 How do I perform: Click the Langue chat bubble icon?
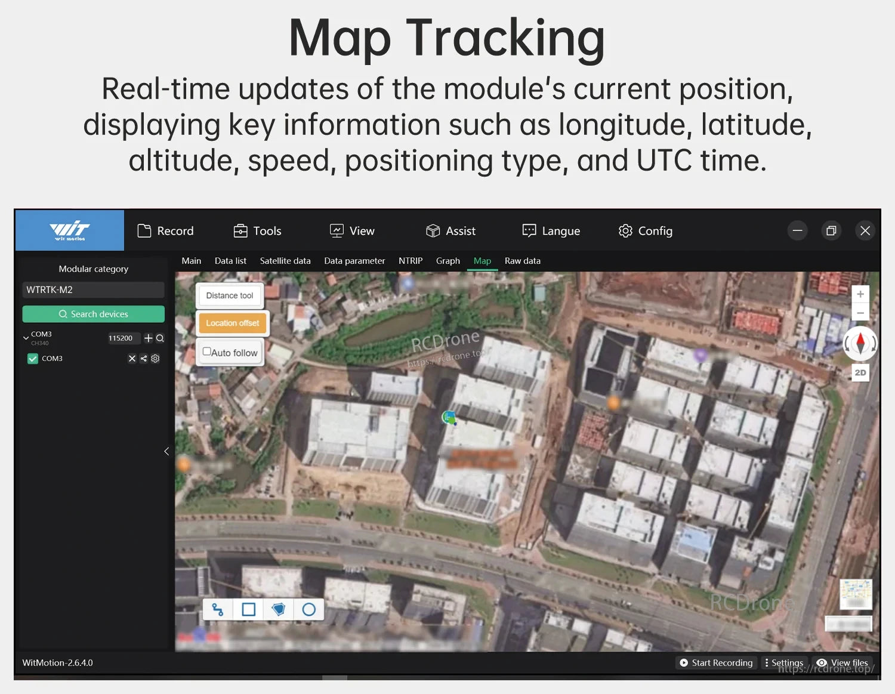(529, 231)
